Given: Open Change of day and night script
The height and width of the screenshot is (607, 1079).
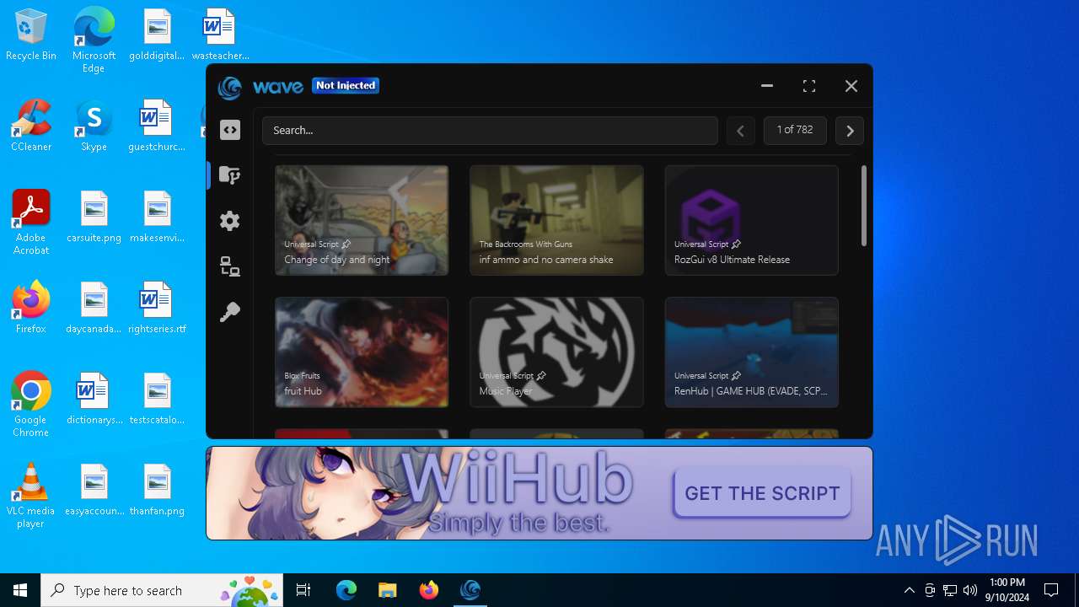Looking at the screenshot, I should [x=362, y=220].
